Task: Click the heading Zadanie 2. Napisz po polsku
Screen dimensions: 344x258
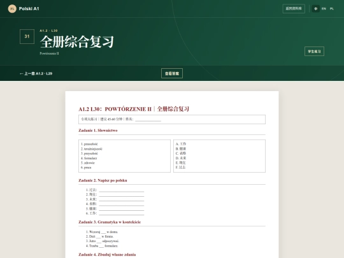Action: (x=103, y=180)
